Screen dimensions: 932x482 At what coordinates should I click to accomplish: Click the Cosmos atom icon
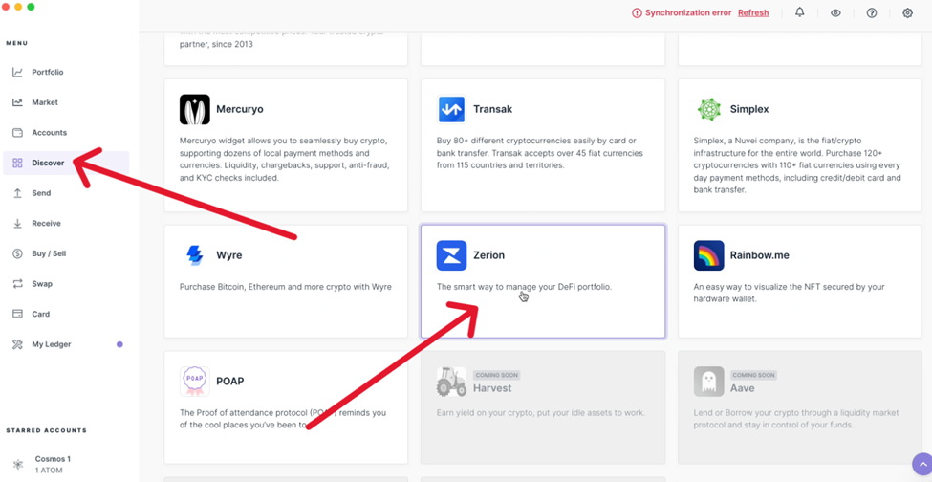coord(18,464)
